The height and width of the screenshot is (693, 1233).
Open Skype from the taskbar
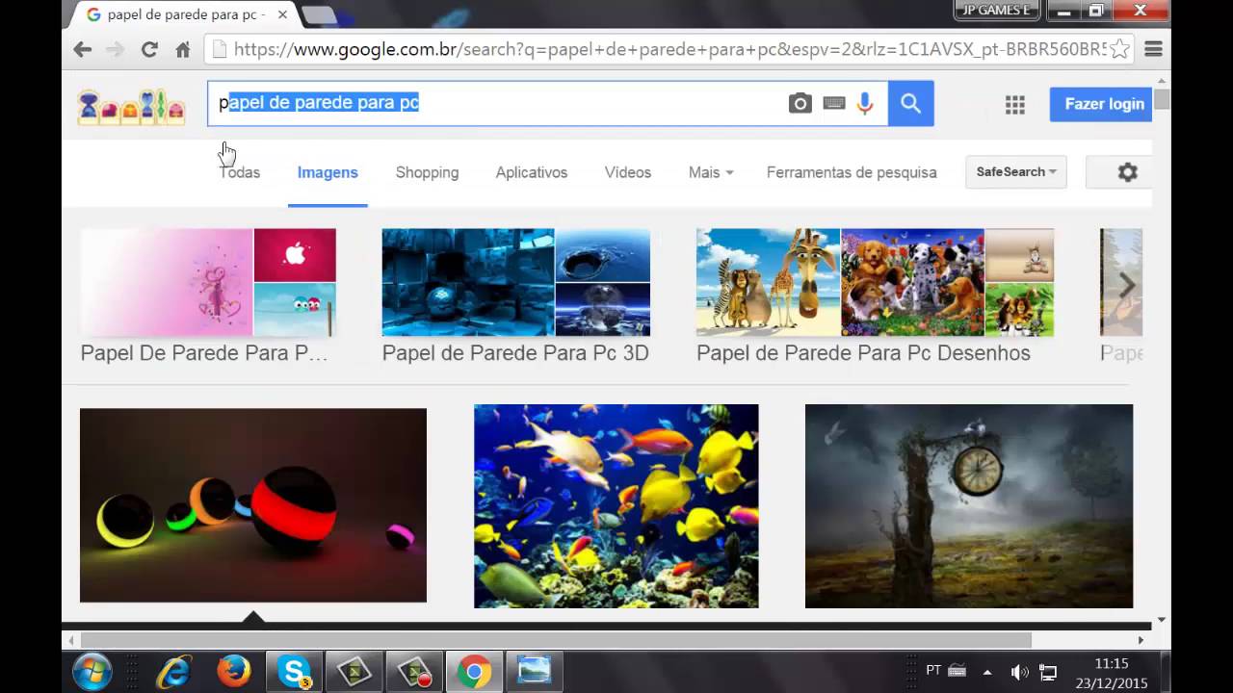[x=294, y=671]
